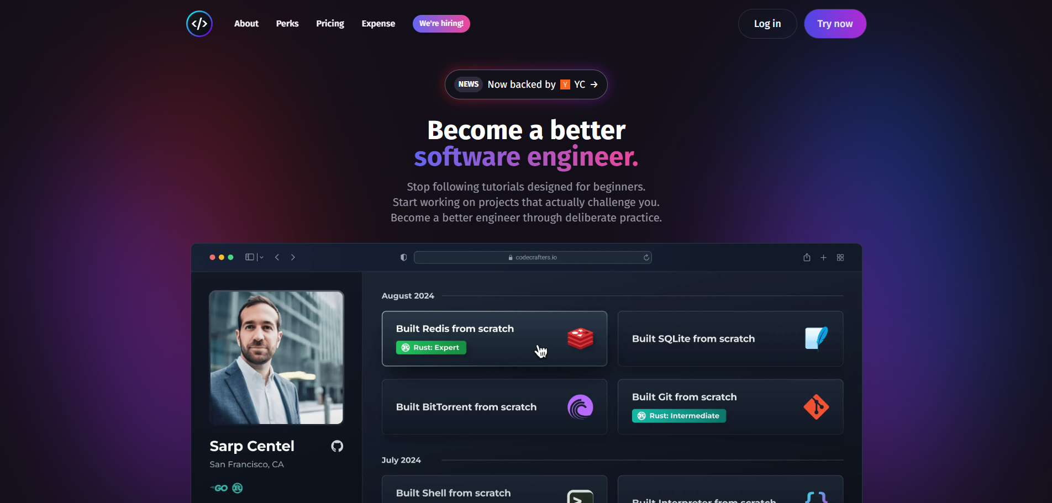Click the Rust gear icon under profile
This screenshot has width=1052, height=503.
[x=238, y=488]
